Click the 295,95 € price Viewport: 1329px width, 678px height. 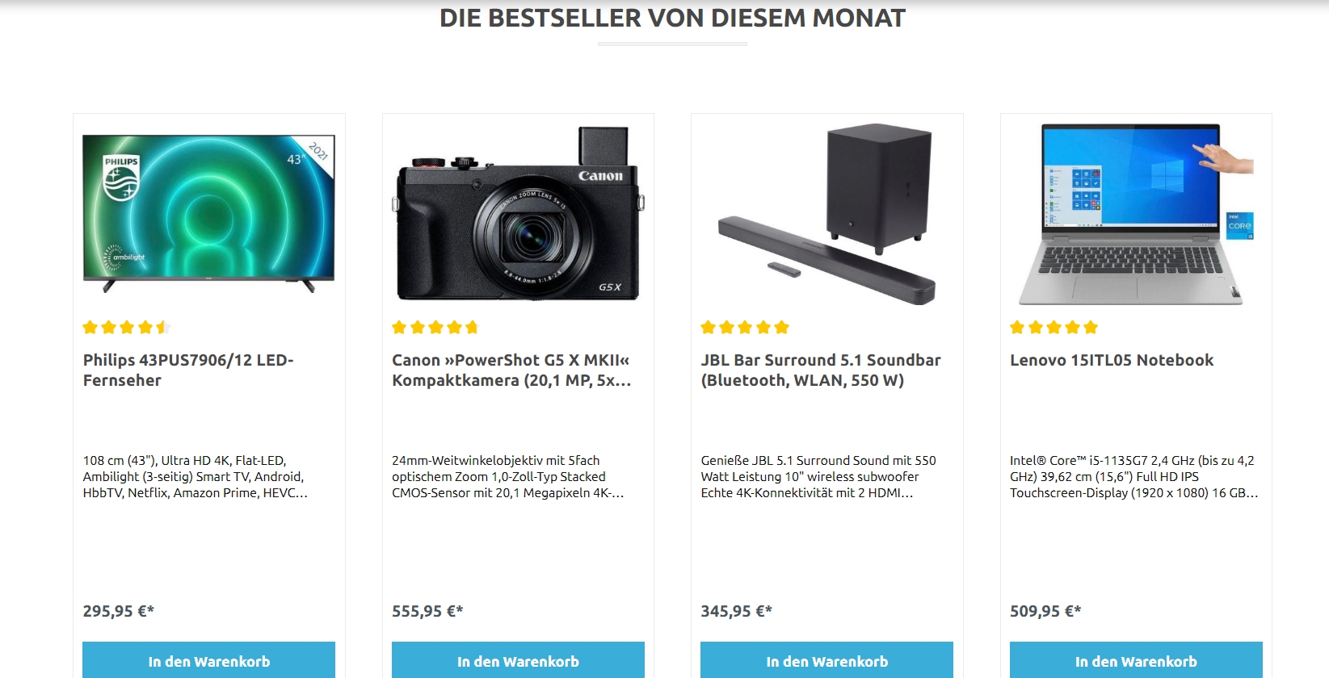pyautogui.click(x=119, y=611)
